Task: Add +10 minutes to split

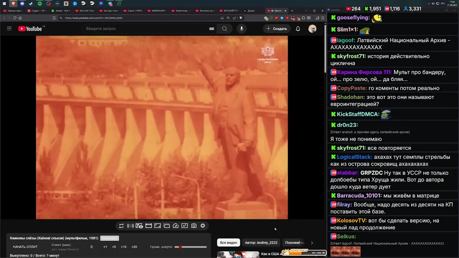Action: click(x=124, y=247)
